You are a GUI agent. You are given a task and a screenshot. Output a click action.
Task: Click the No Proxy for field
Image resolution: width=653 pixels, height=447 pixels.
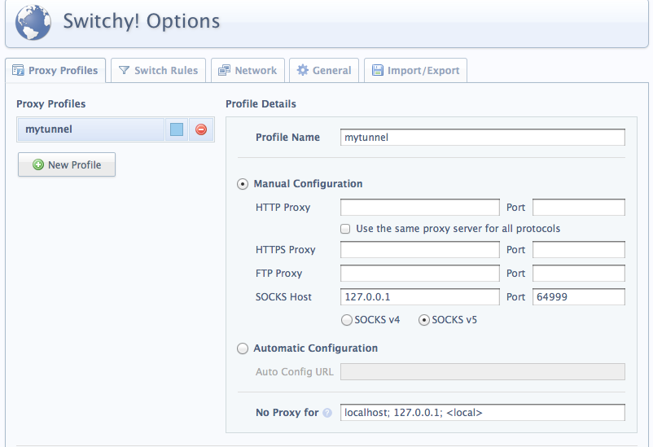click(x=483, y=413)
